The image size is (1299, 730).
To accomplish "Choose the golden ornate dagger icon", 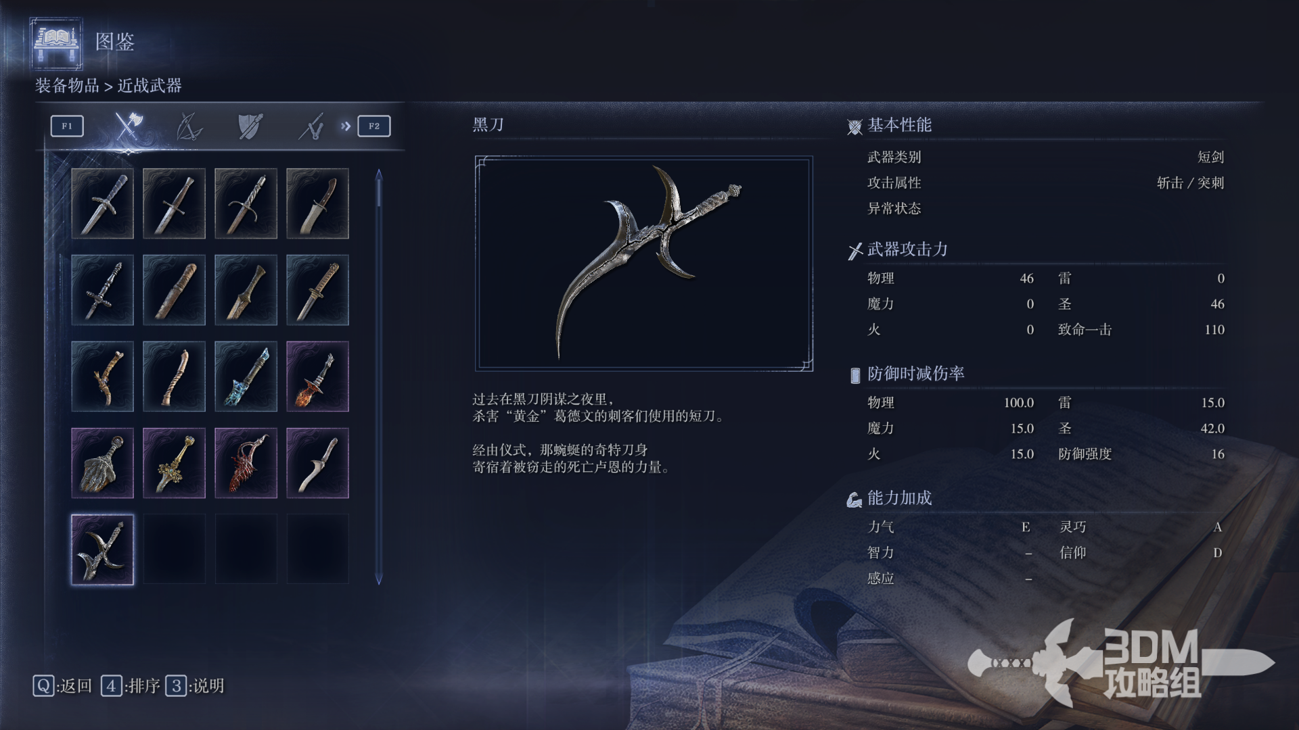I will coord(175,463).
